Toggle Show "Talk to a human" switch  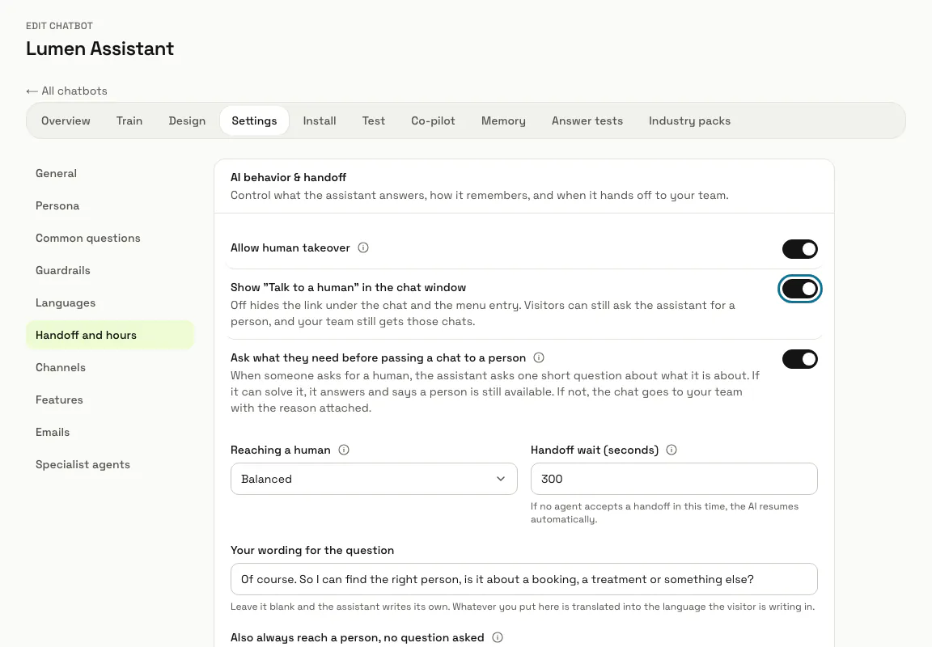tap(799, 289)
